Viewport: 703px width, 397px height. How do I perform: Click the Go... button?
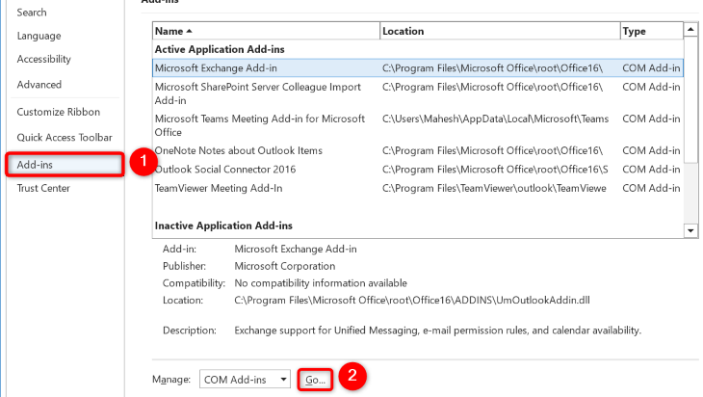(x=315, y=380)
